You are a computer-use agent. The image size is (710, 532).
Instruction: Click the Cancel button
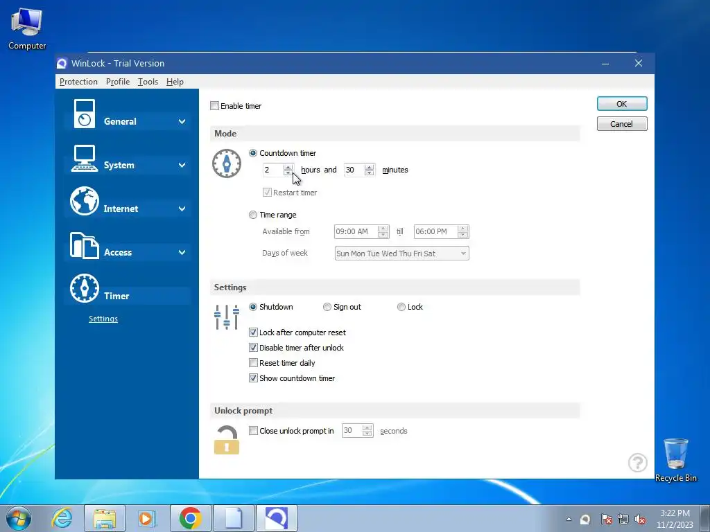point(622,124)
